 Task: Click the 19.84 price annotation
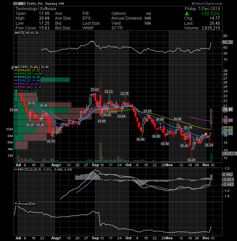(x=122, y=116)
